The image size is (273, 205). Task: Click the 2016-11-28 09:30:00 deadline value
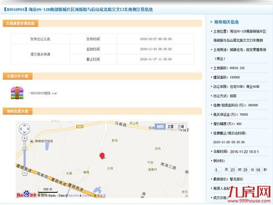229,142
